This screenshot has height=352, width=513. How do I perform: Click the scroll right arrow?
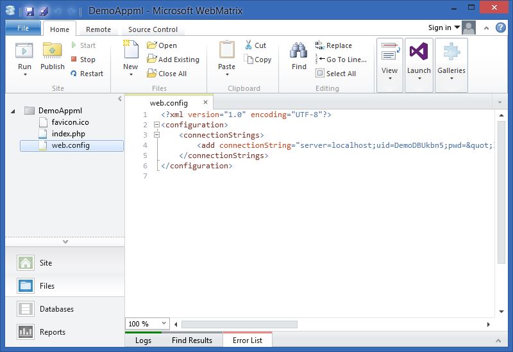[489, 324]
